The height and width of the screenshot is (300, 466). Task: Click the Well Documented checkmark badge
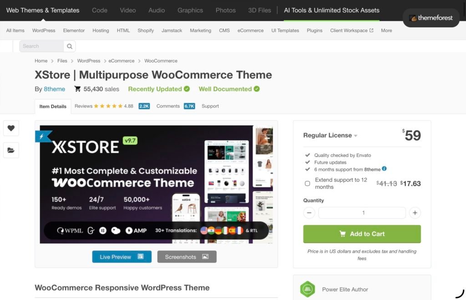click(x=257, y=89)
